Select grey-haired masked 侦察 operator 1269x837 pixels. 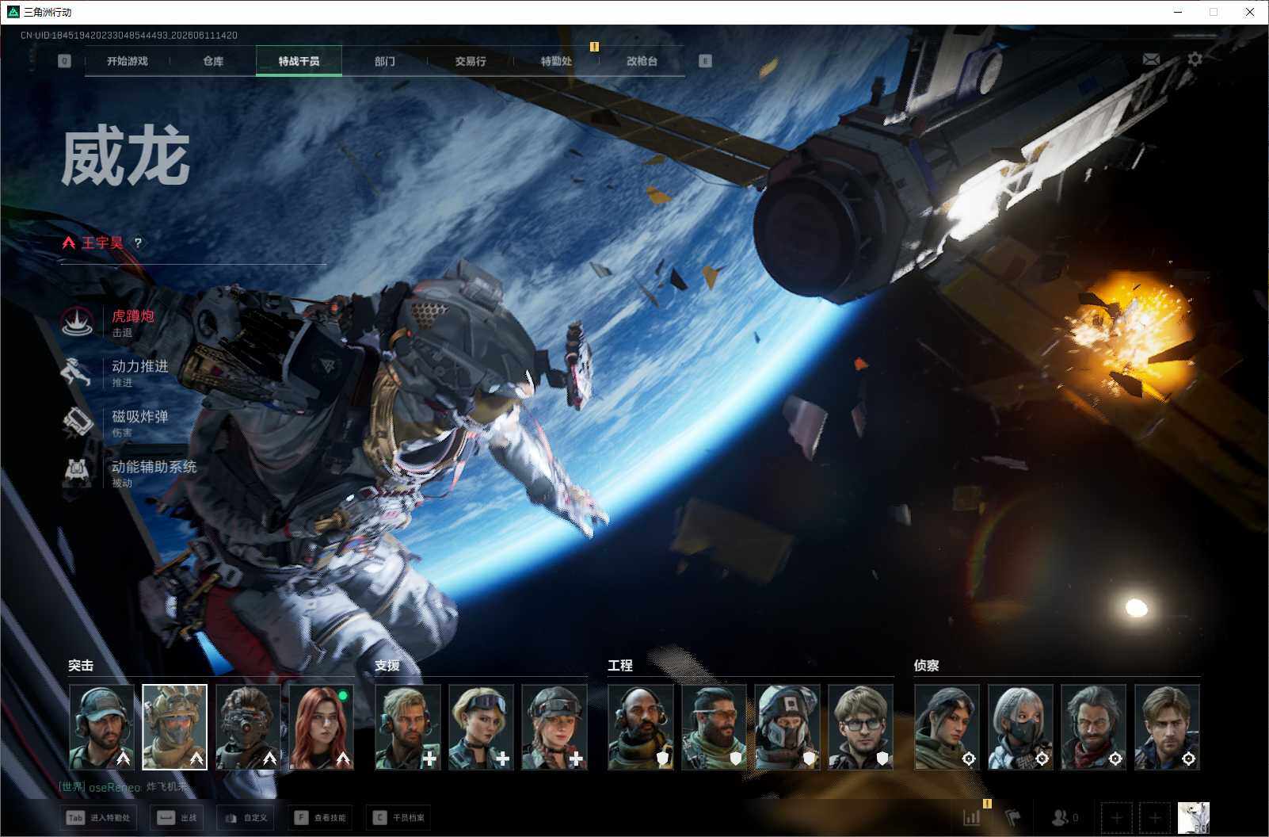click(1020, 728)
